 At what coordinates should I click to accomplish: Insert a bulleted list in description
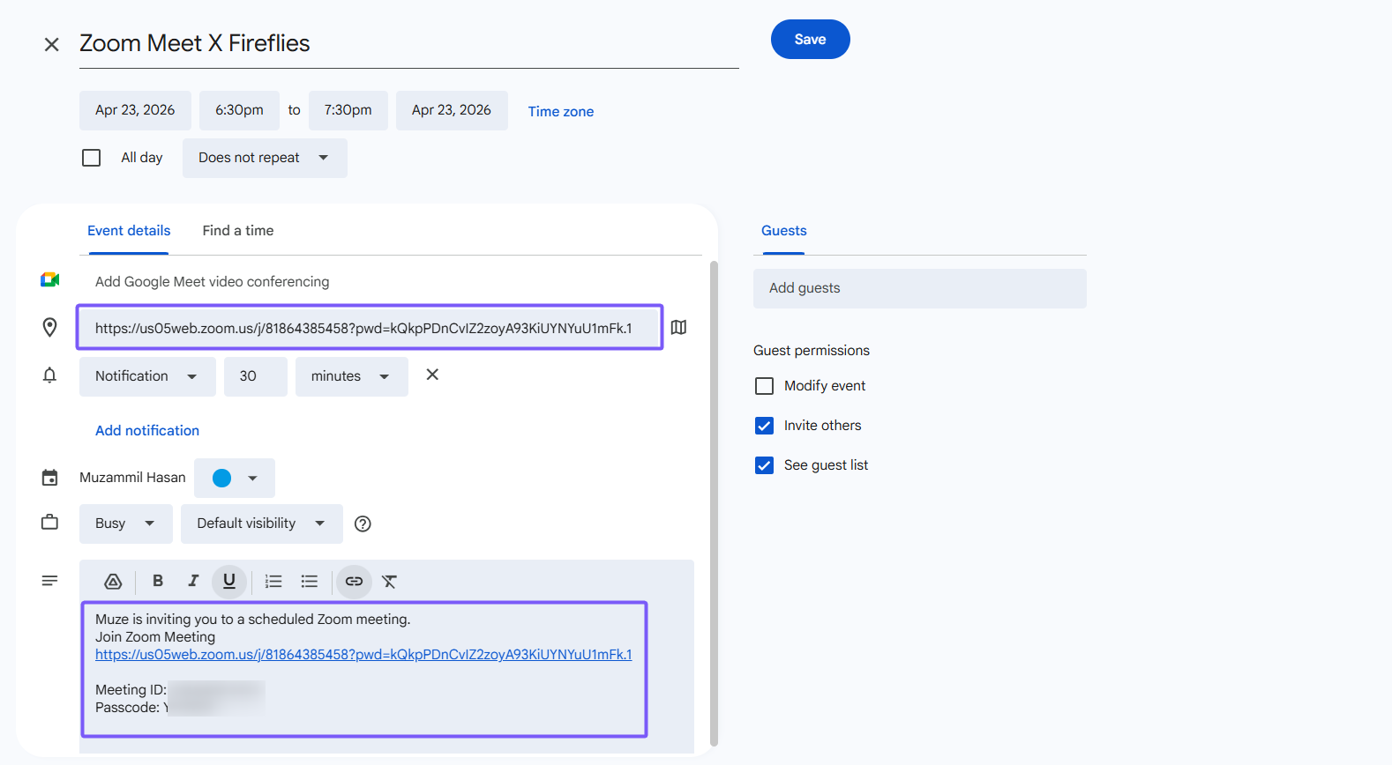[309, 581]
